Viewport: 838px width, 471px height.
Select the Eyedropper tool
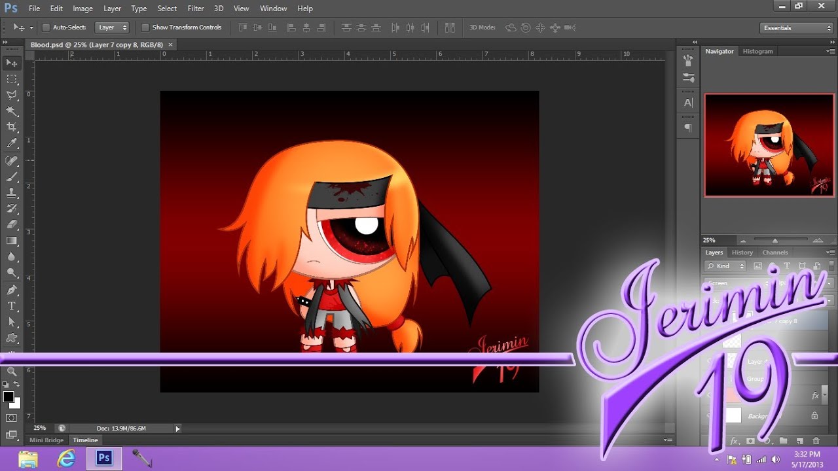(12, 143)
